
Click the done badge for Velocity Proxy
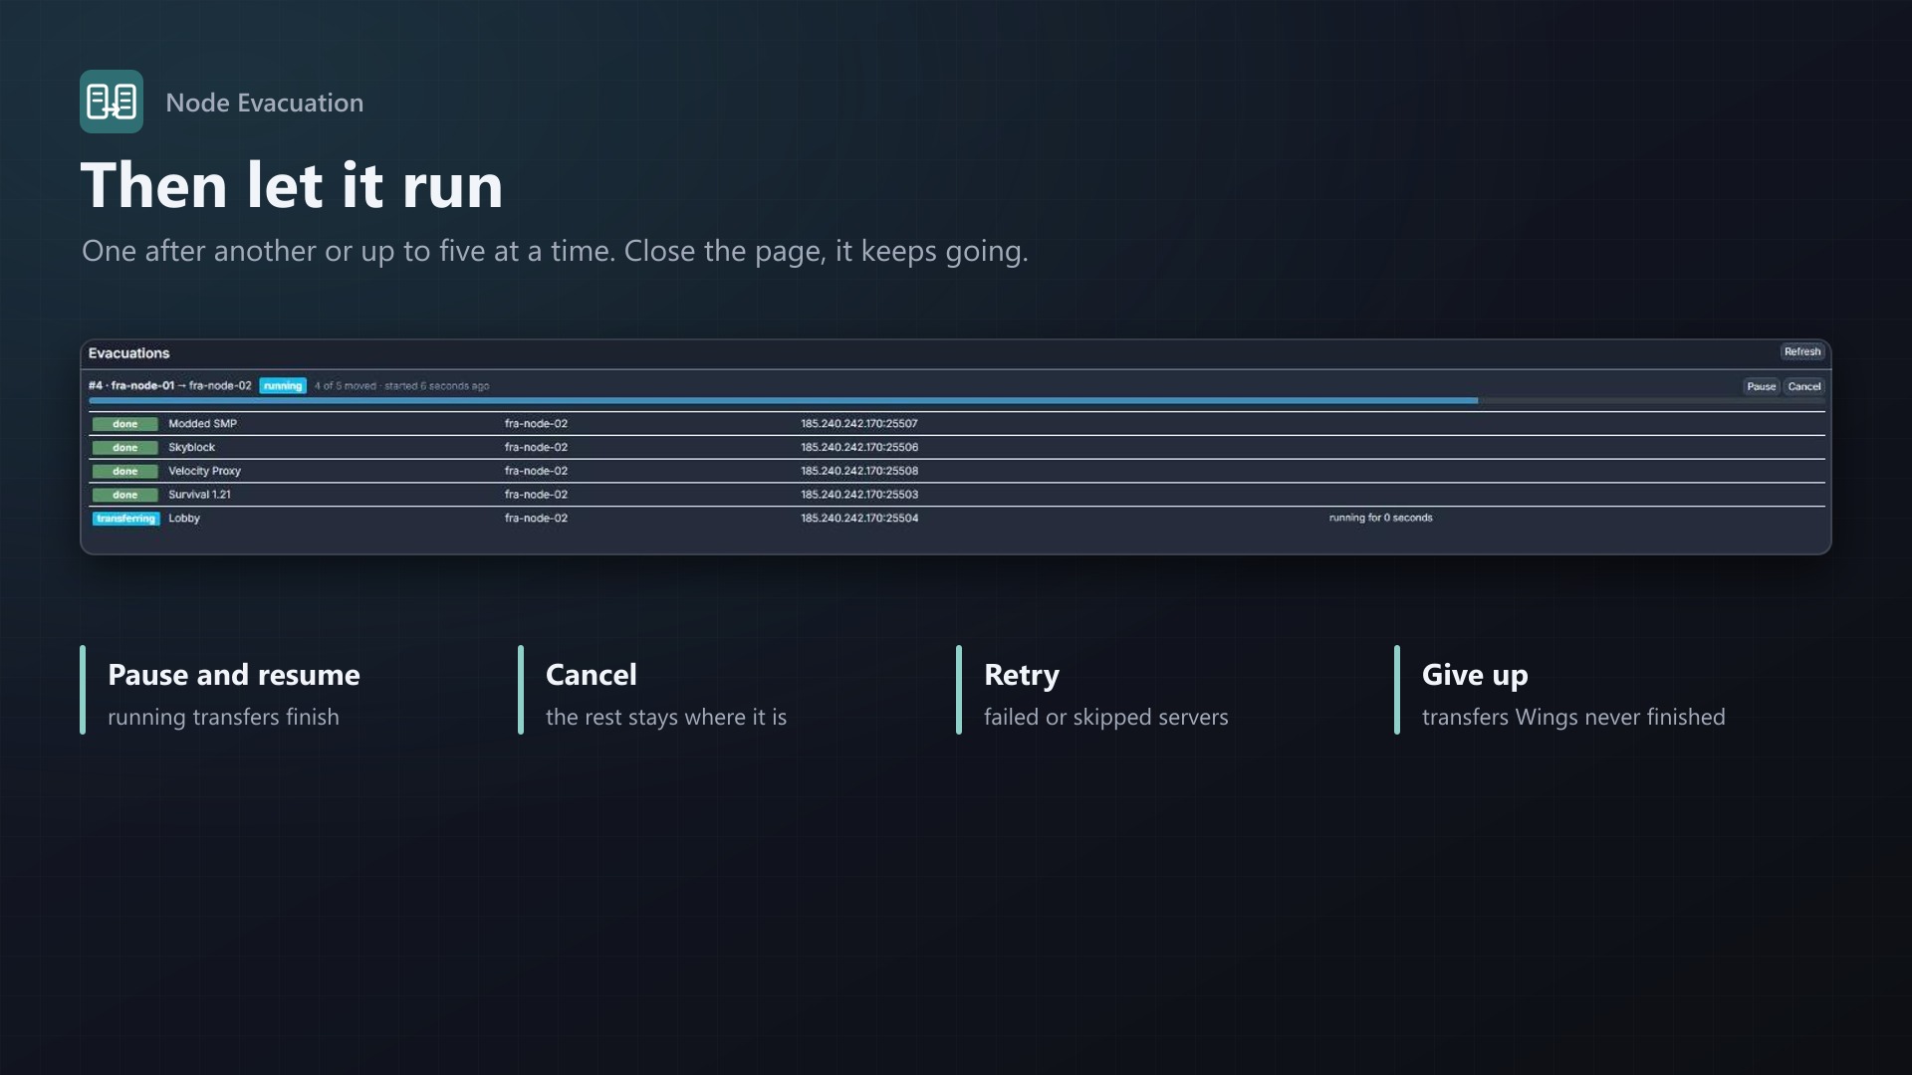click(x=124, y=472)
